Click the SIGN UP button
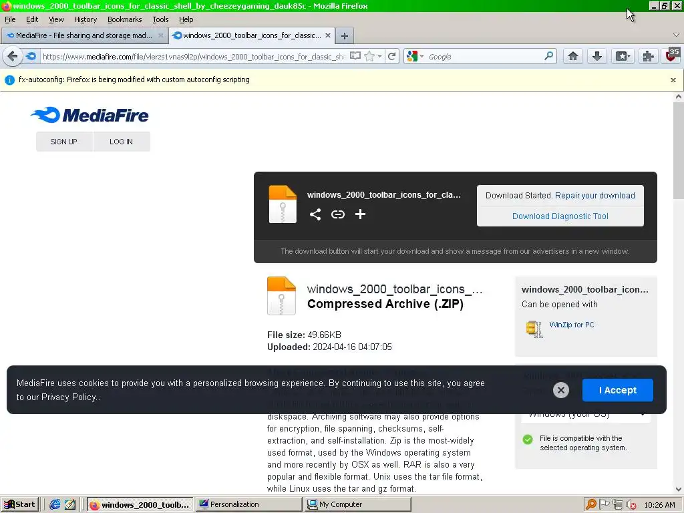 [63, 142]
